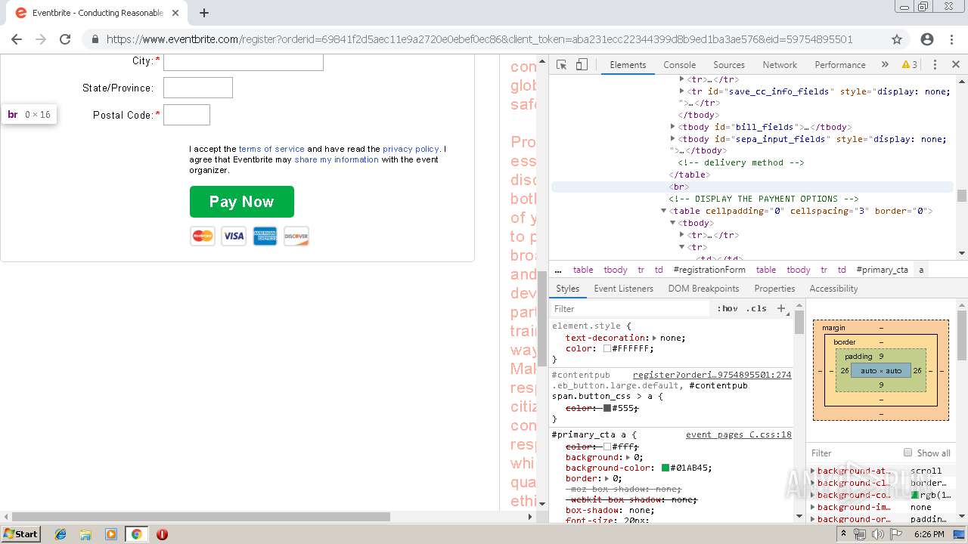This screenshot has height=544, width=968.
Task: Switch to the Sources tab
Action: (729, 65)
